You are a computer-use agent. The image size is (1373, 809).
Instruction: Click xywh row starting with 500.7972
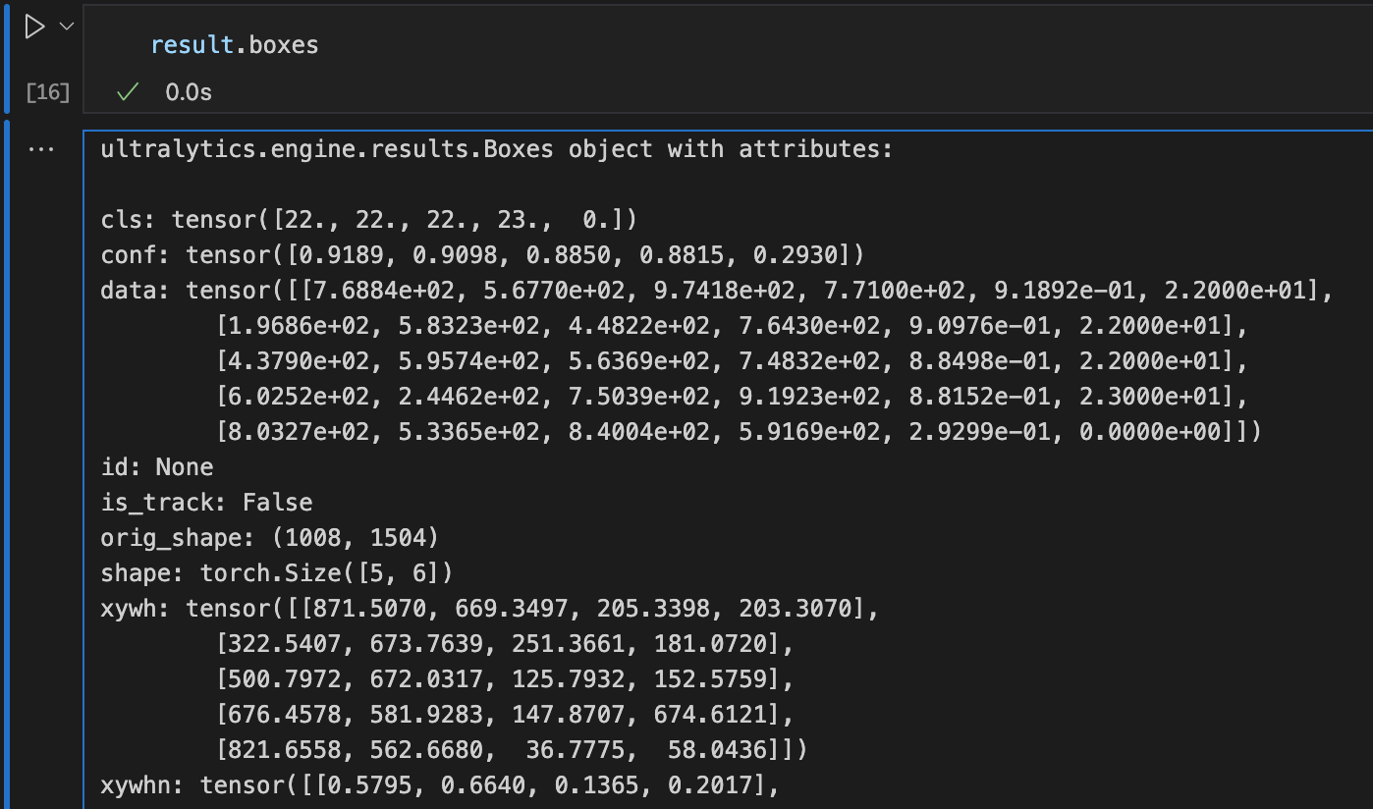tap(505, 679)
